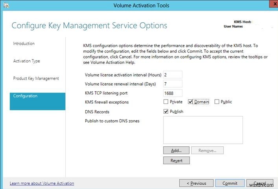This screenshot has height=189, width=278.
Task: Click the User Name label
Action: pos(233,26)
